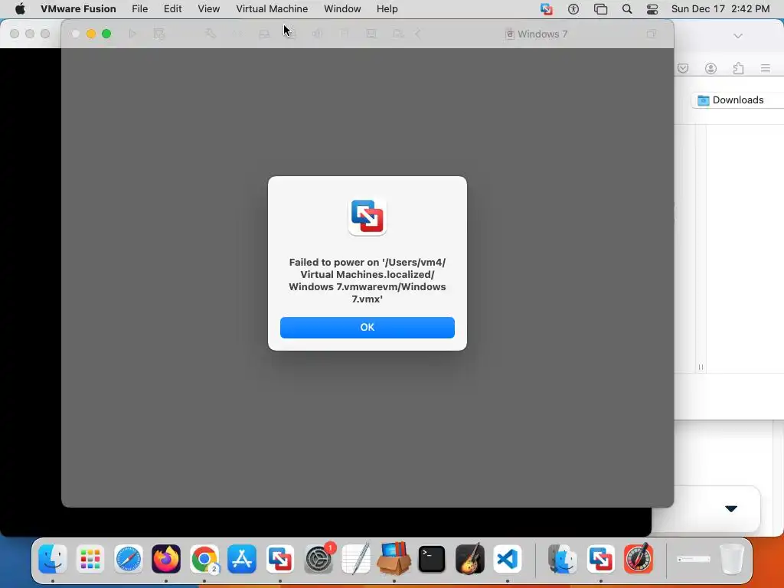784x588 pixels.
Task: Click the dimmed hard disk icon in toolbar
Action: 264,34
